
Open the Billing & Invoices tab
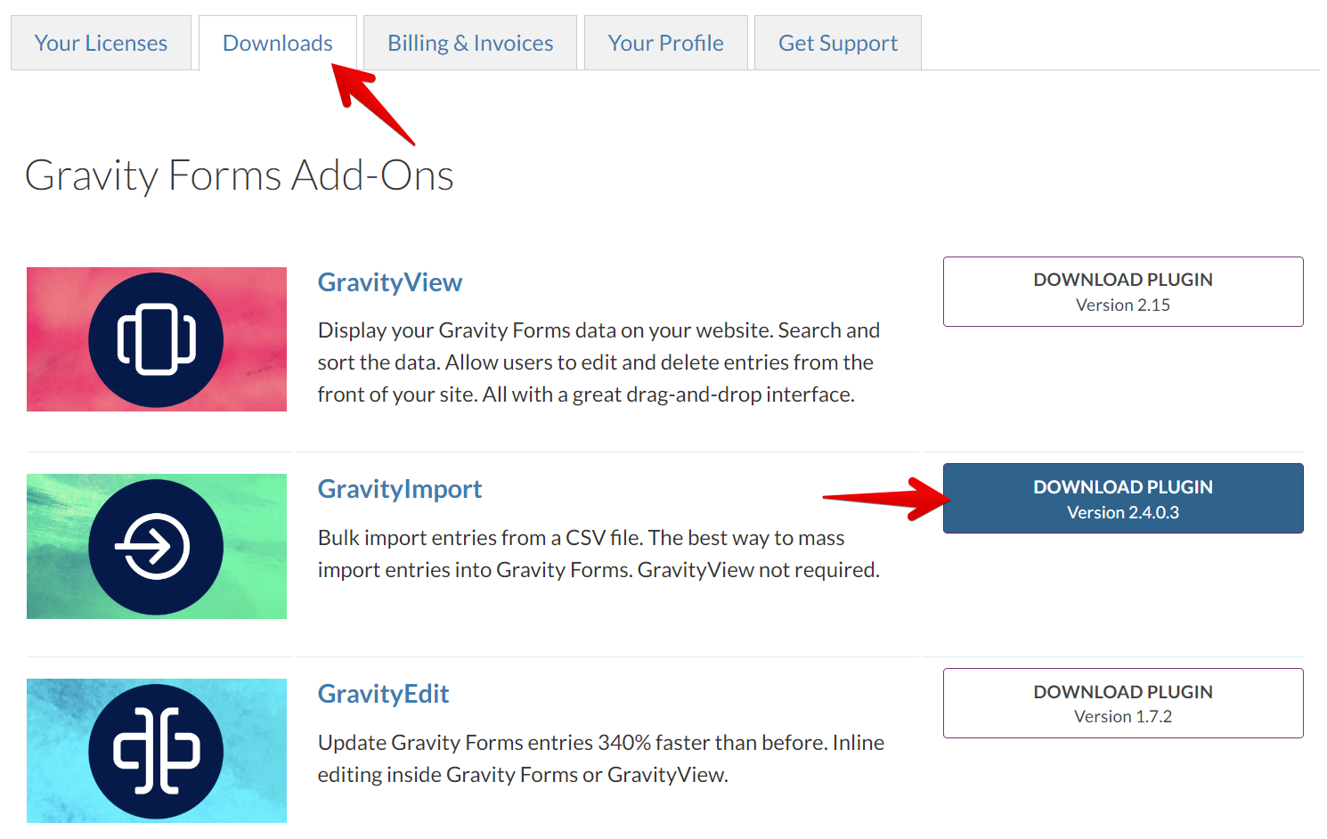tap(470, 43)
